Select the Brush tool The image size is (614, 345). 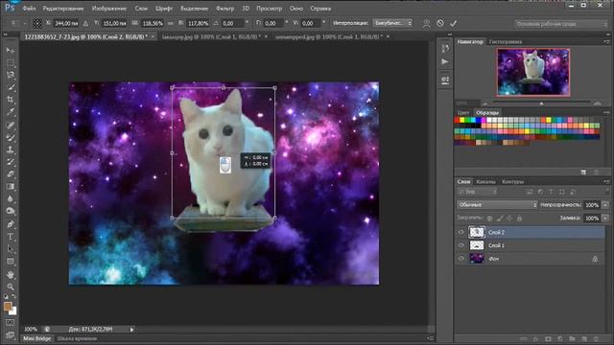[11, 137]
